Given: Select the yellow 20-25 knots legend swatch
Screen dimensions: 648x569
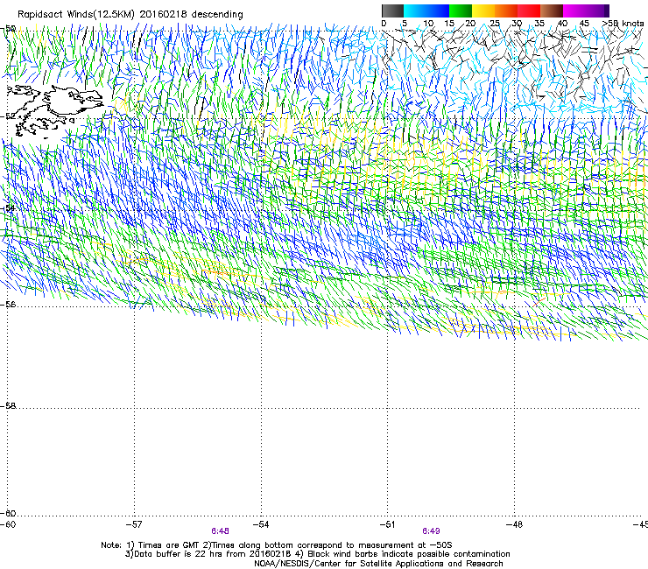Looking at the screenshot, I should point(483,11).
